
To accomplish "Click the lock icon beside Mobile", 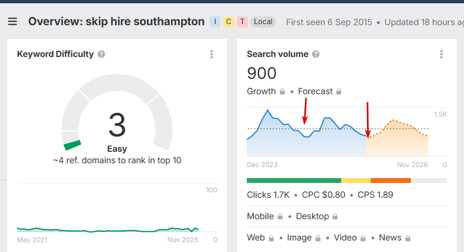I will (x=280, y=216).
